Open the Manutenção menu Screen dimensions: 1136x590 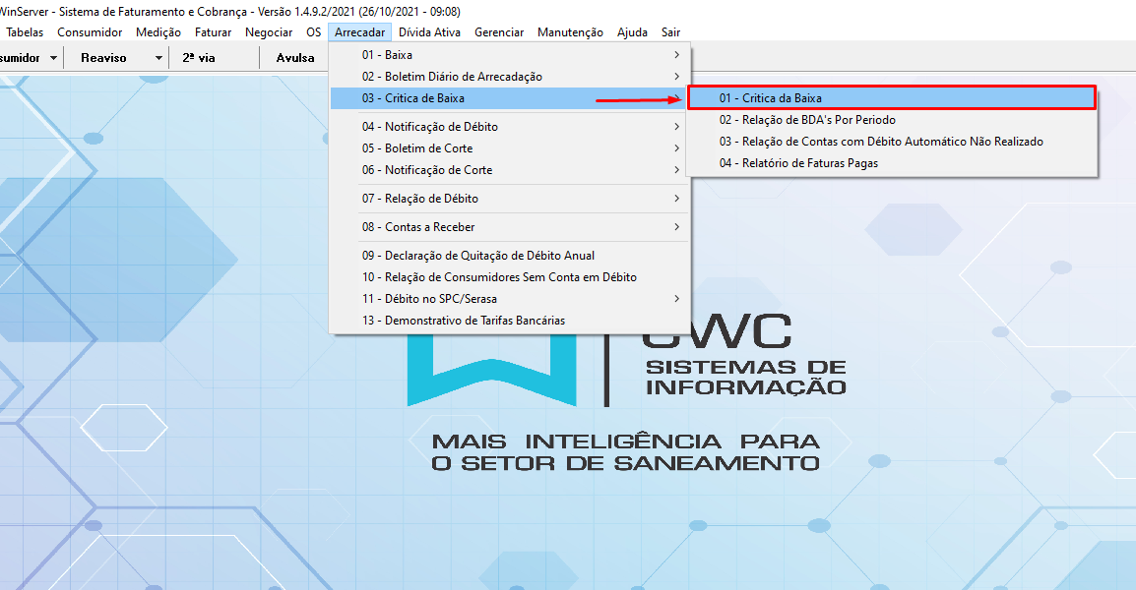570,31
